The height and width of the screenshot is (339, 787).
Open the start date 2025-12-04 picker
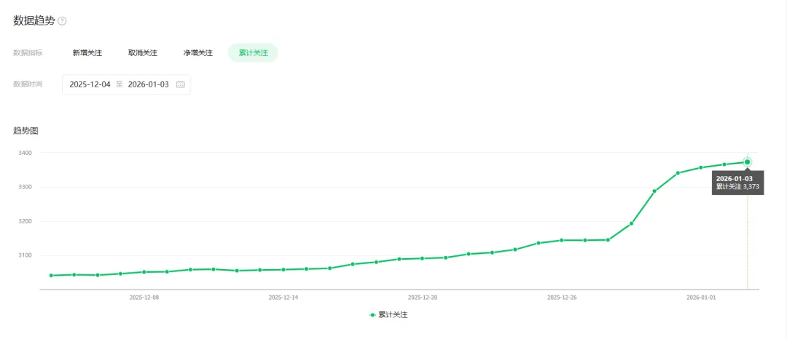point(90,84)
